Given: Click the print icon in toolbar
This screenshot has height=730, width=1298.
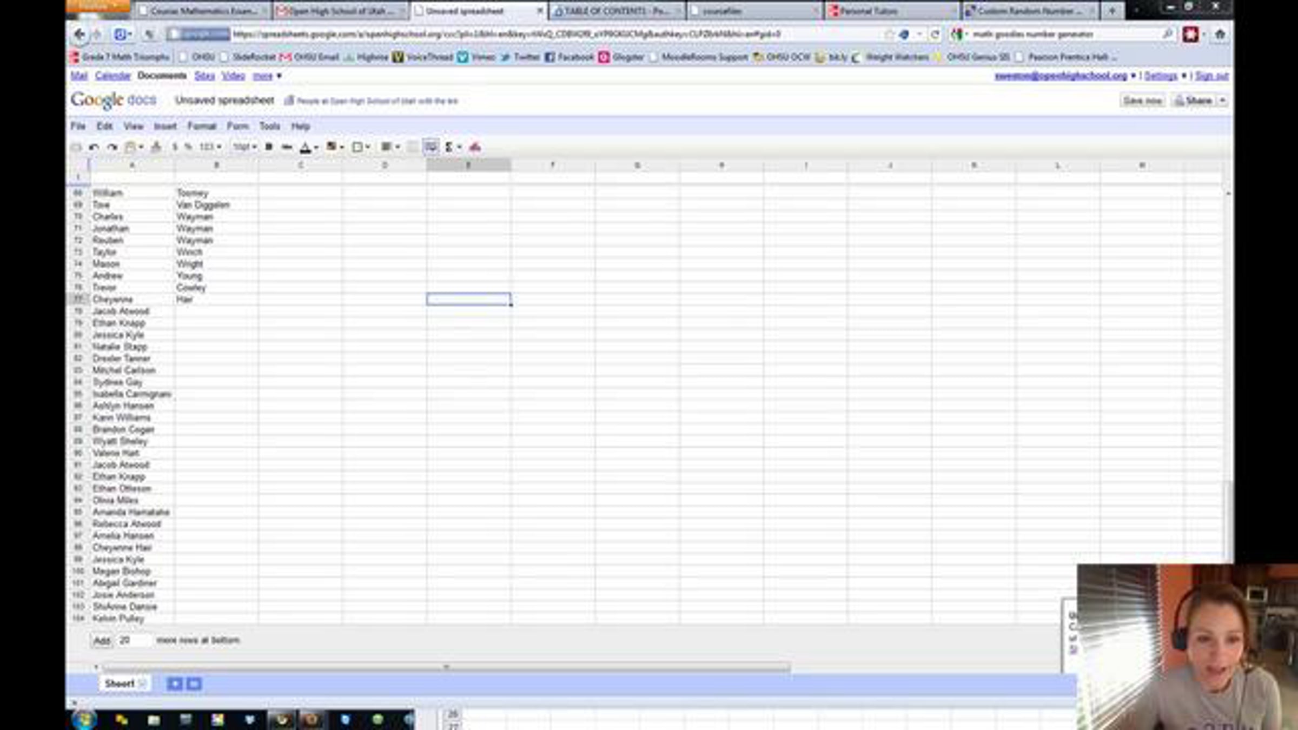Looking at the screenshot, I should (x=76, y=147).
